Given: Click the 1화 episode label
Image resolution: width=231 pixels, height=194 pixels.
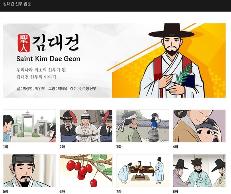Looking at the screenshot, I should 6,147.
